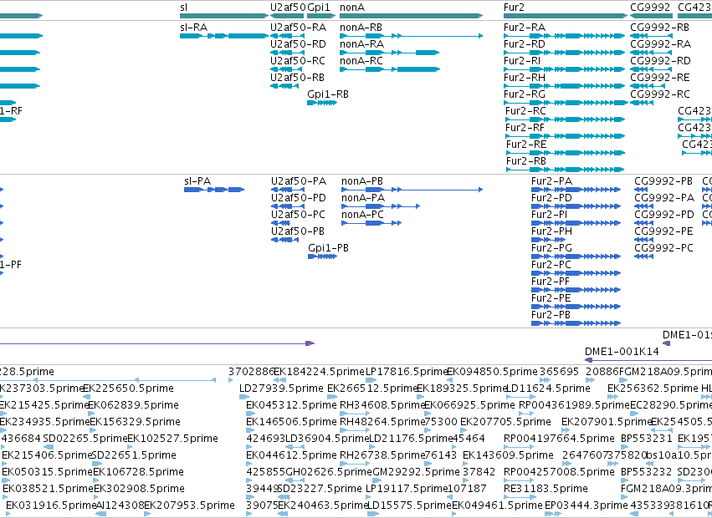Click EST label LD27939.5prime
Screen dimensions: 712x518
pyautogui.click(x=281, y=388)
